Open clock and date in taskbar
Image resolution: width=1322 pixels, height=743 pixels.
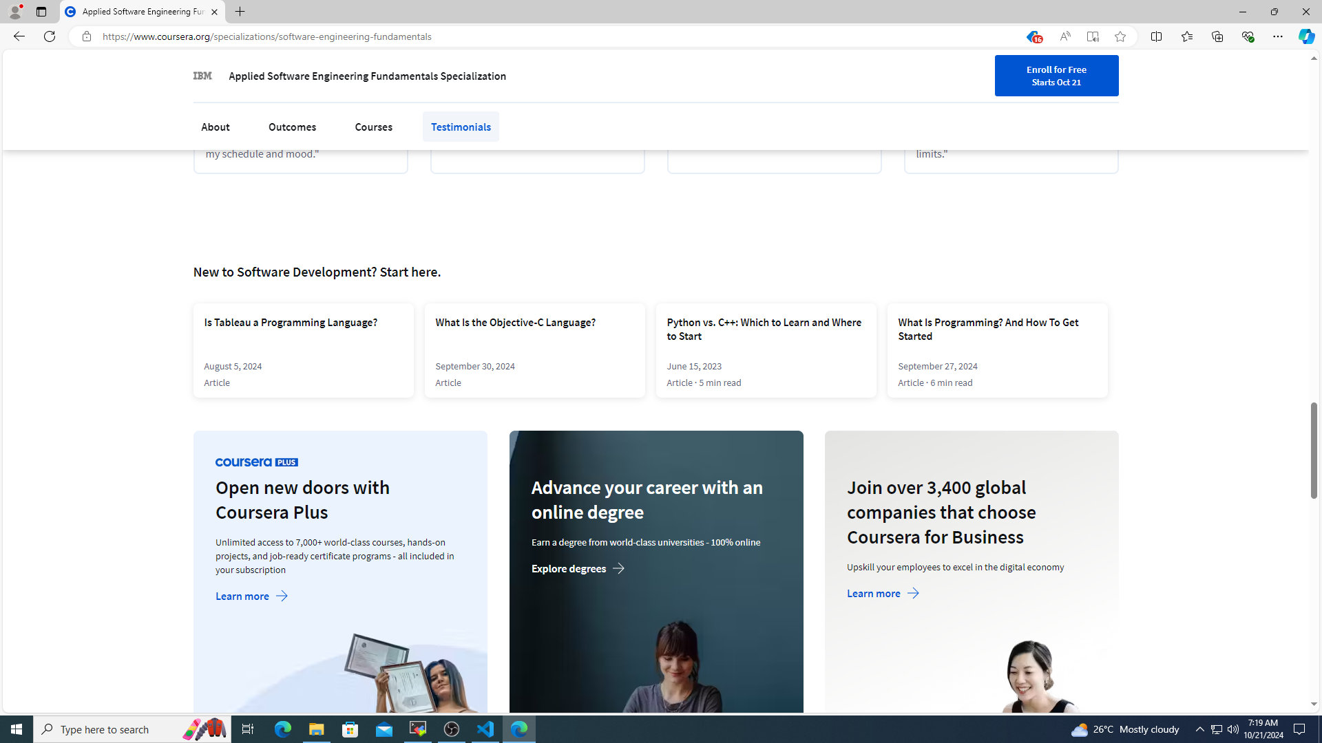[1263, 729]
